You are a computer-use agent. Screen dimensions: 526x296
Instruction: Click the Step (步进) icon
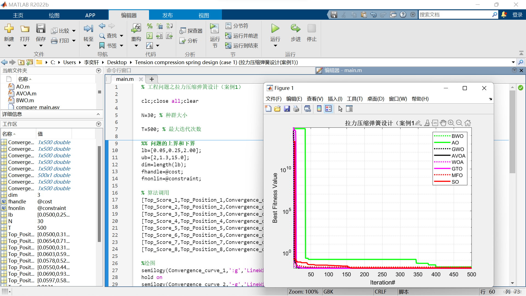click(x=295, y=28)
